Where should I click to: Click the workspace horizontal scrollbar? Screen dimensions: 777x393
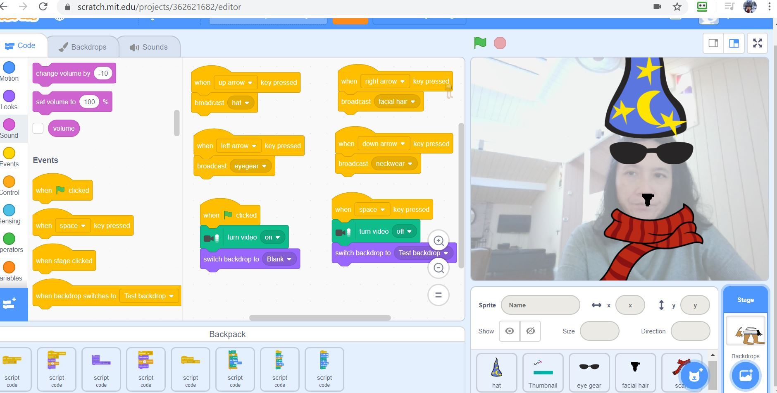coord(320,318)
